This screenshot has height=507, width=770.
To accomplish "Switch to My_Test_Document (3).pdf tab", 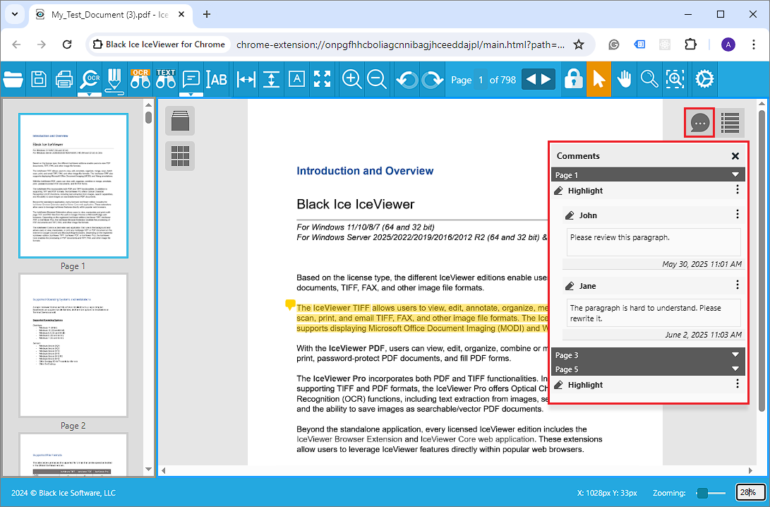I will [110, 15].
